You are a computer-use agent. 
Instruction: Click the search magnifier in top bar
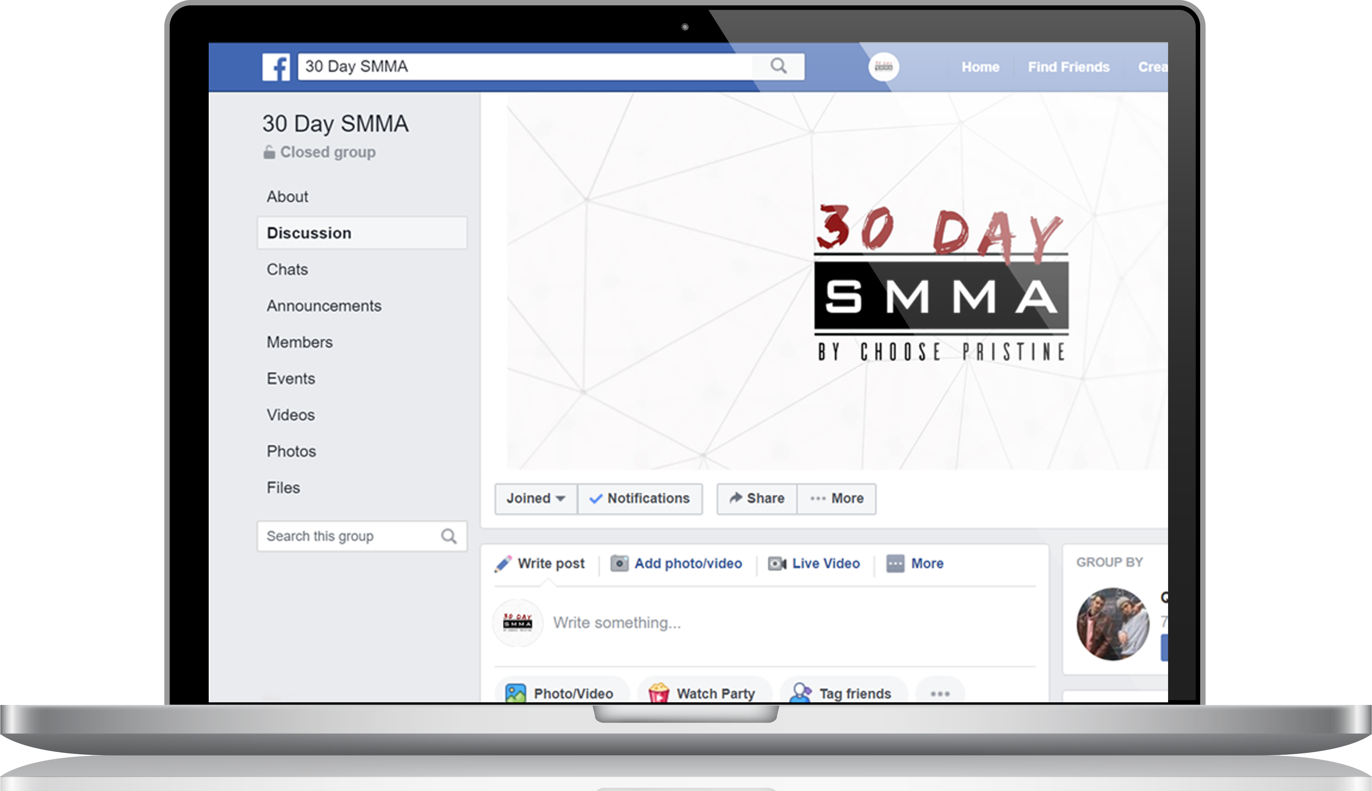[x=778, y=66]
